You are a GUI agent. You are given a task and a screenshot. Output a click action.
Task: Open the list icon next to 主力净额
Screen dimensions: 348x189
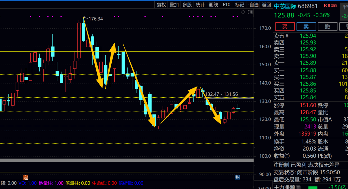click(x=298, y=187)
